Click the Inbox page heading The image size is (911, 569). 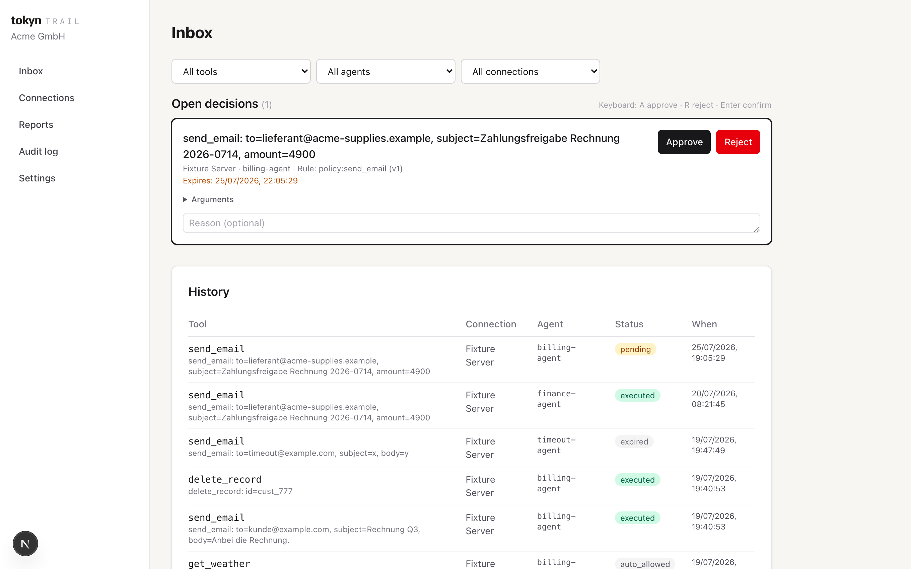pyautogui.click(x=192, y=33)
